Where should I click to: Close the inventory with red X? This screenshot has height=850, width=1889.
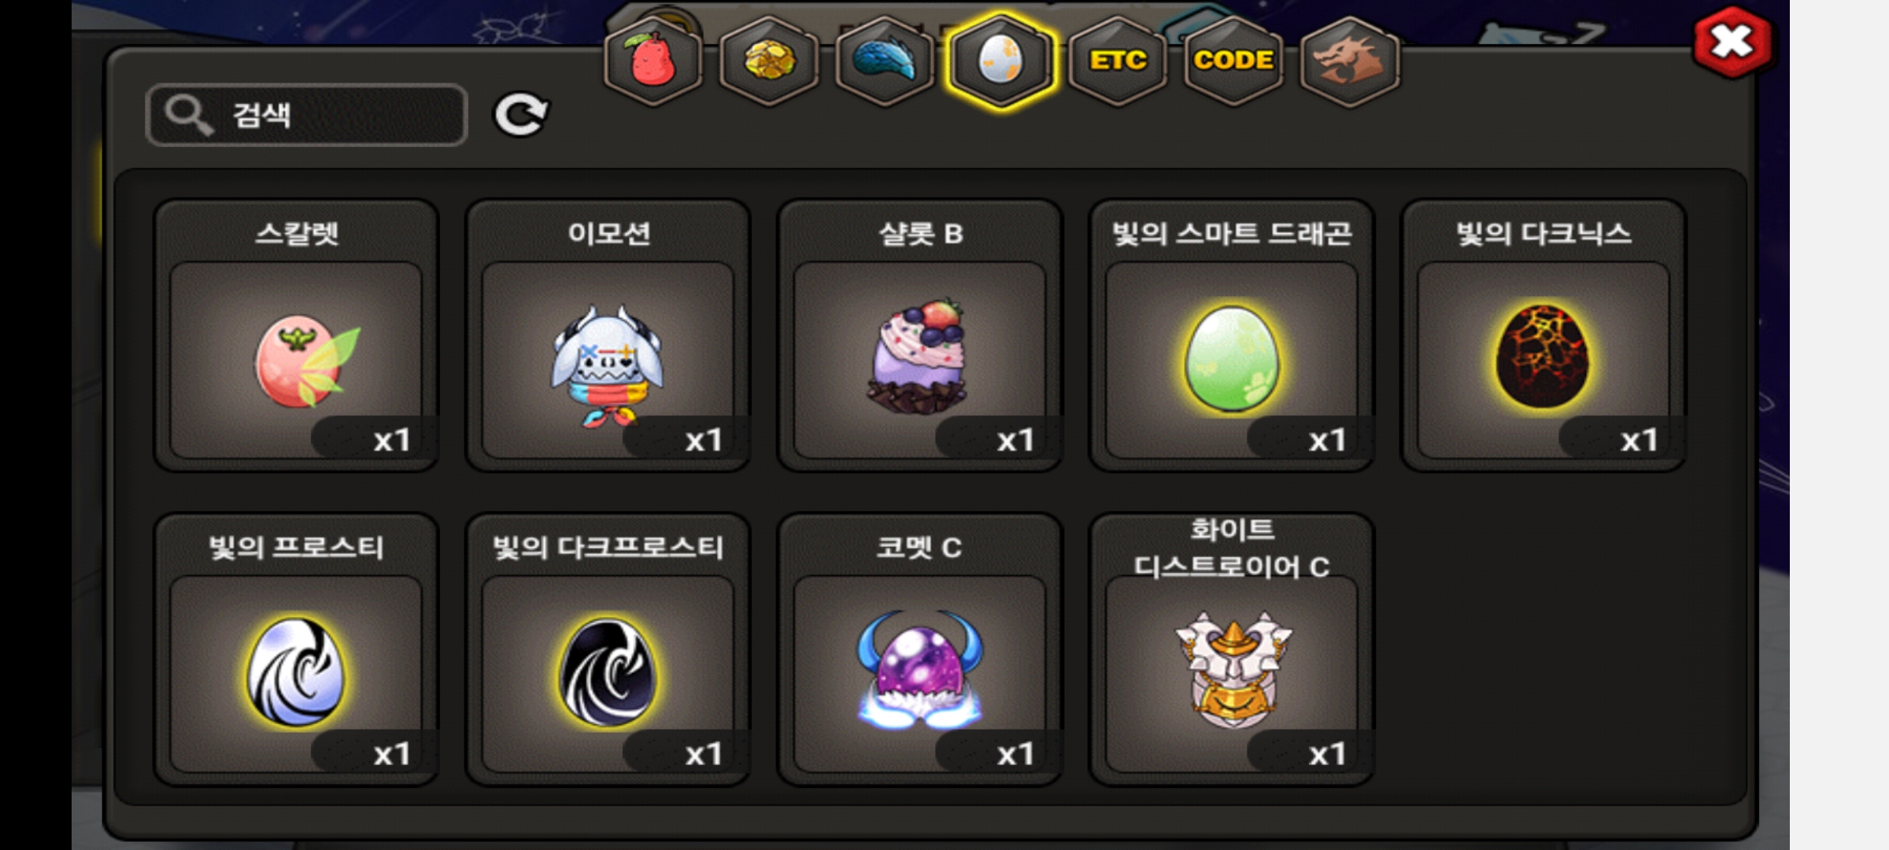1732,42
